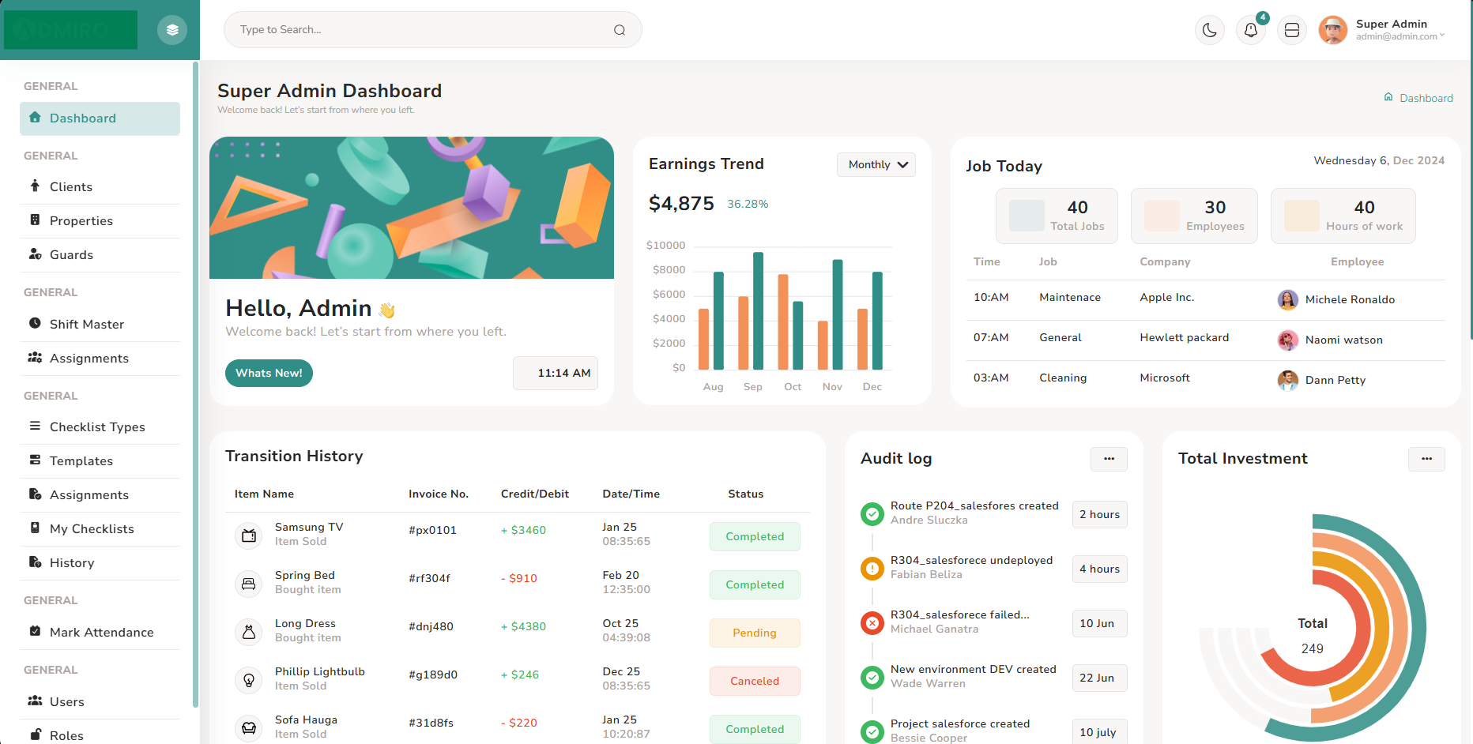The width and height of the screenshot is (1473, 744).
Task: Go to Clients in the sidebar
Action: (71, 187)
